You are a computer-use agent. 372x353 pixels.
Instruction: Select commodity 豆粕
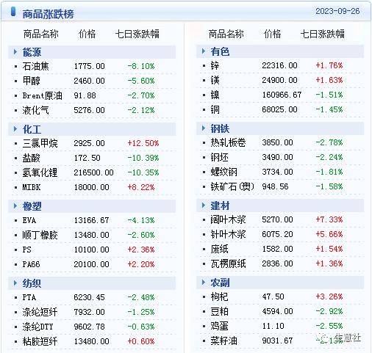pyautogui.click(x=219, y=311)
